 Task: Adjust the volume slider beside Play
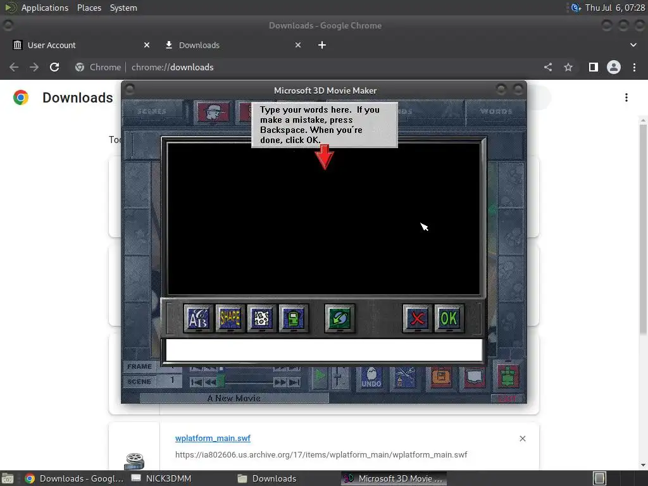click(339, 377)
